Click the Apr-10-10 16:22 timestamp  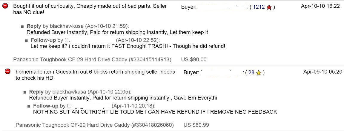(x=320, y=6)
